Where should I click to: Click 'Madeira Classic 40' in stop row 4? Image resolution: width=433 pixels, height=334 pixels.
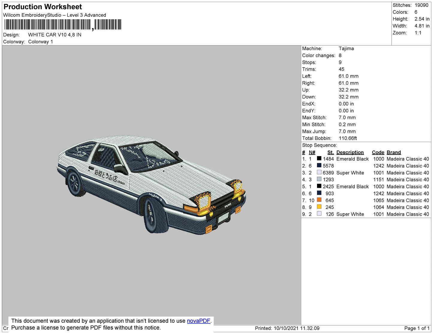point(408,179)
